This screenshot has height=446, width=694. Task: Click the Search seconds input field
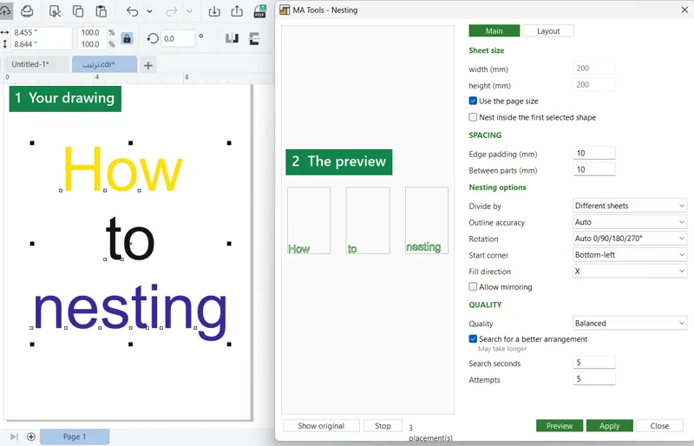pos(594,363)
